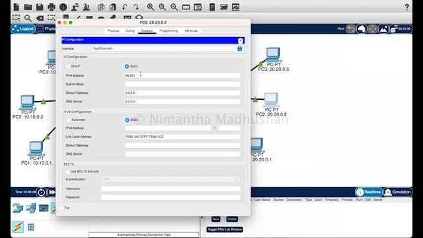Viewport: 423px width, 238px height.
Task: Choose the Inspect magnifier tool
Action: click(x=28, y=18)
